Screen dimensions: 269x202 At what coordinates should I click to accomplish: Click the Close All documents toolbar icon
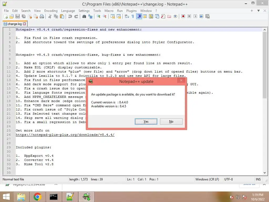36,16
